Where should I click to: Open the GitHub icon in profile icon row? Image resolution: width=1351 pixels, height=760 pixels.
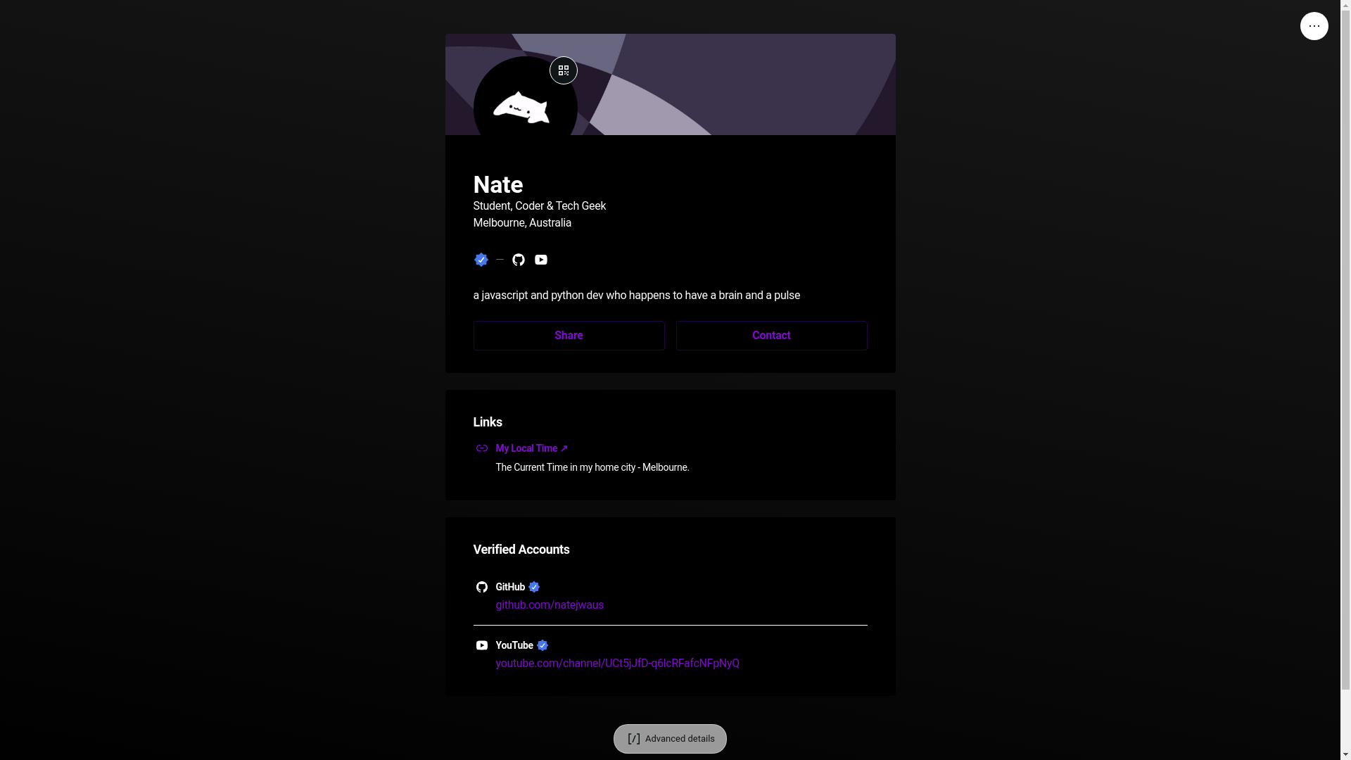click(x=519, y=260)
